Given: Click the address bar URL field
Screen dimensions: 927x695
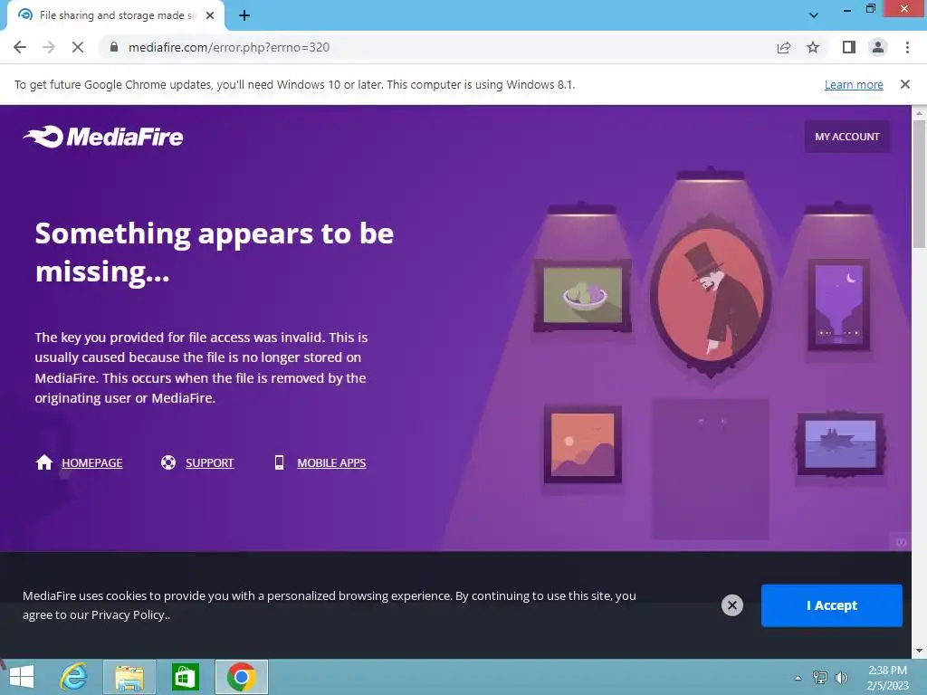Looking at the screenshot, I should [x=437, y=47].
